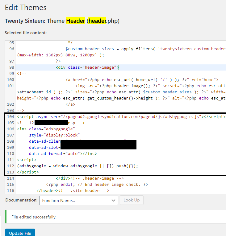Click the '</div><!-- .header-image -->' line
The image size is (226, 236).
90,178
